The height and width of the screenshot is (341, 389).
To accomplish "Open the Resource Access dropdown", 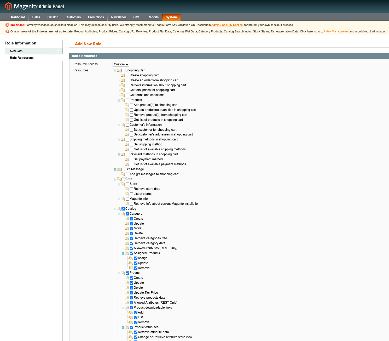I will click(x=121, y=64).
